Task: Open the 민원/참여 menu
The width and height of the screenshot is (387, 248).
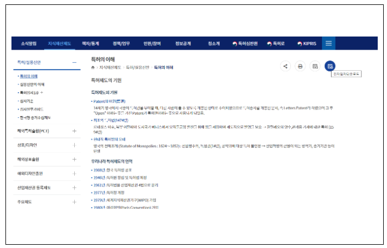Action: pyautogui.click(x=152, y=44)
